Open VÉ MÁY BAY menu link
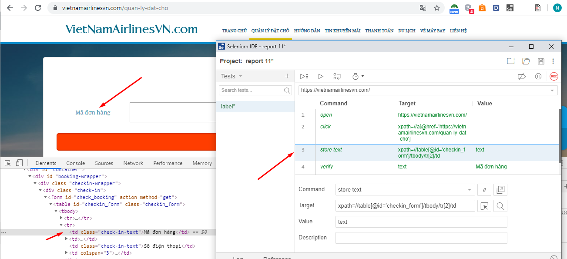 click(433, 31)
